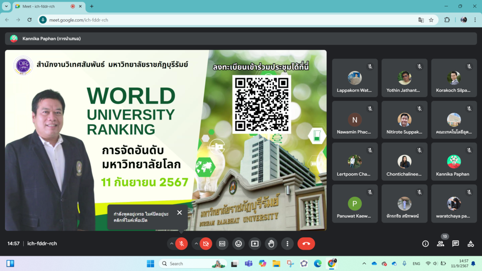The width and height of the screenshot is (482, 271).
Task: Select Chontichalinee... participant tile
Action: (404, 161)
